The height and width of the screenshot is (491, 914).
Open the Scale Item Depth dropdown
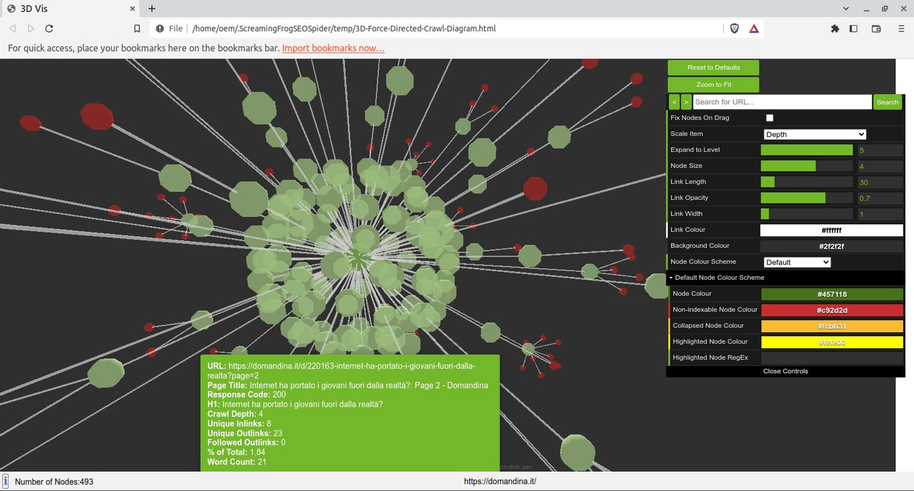(815, 134)
